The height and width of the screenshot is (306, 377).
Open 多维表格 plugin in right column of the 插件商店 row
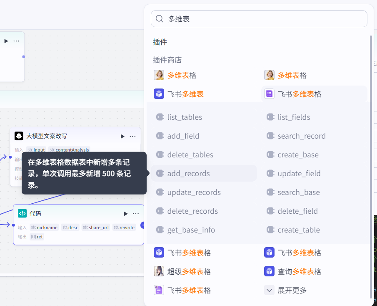pos(285,75)
